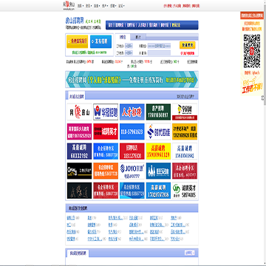
Task: Switch to the second search tab
Action: point(138,37)
